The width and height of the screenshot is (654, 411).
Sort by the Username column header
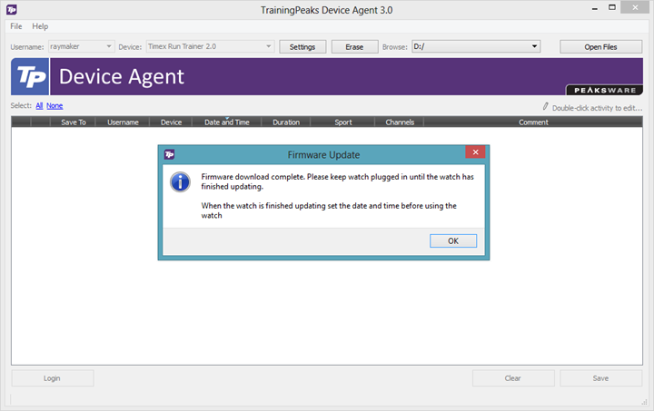pyautogui.click(x=123, y=122)
